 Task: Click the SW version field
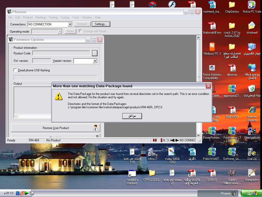42,61
